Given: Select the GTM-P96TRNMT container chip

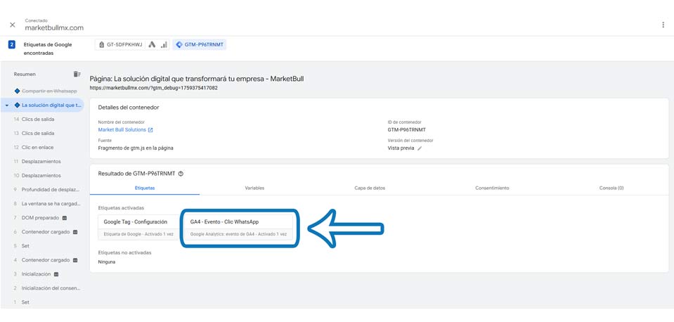Looking at the screenshot, I should coord(200,45).
